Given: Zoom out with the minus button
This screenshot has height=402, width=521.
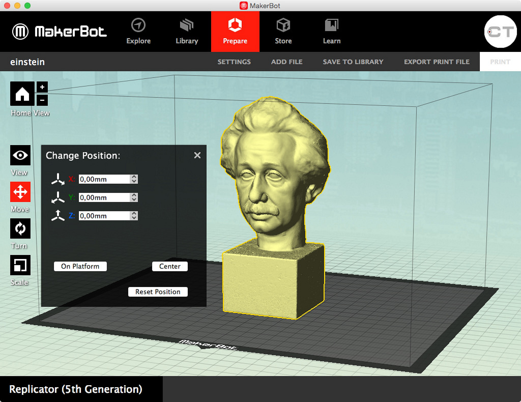Looking at the screenshot, I should pos(42,100).
